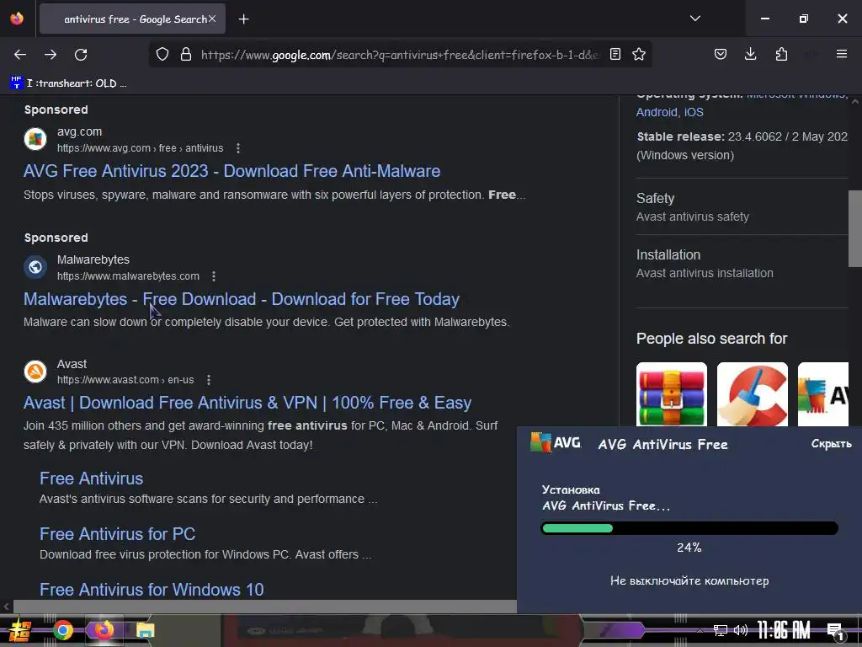View site security padlock info
The image size is (862, 647).
tap(186, 54)
